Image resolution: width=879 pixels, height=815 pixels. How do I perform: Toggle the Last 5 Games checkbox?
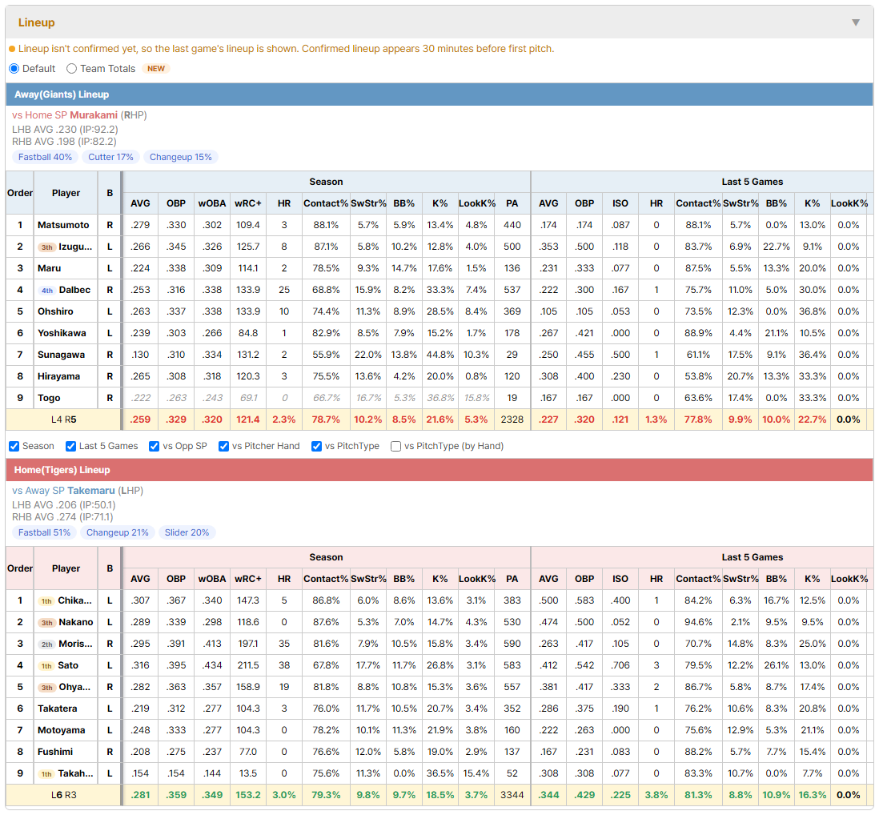(70, 446)
